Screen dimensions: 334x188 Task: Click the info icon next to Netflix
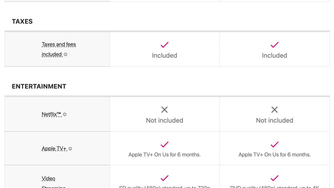[x=65, y=114]
